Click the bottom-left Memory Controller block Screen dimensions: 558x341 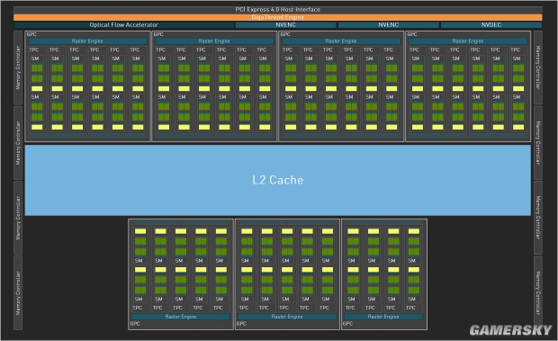18,293
